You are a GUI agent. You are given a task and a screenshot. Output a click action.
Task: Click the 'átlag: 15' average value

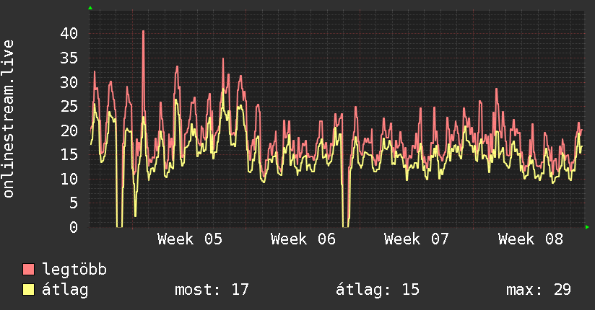[378, 290]
